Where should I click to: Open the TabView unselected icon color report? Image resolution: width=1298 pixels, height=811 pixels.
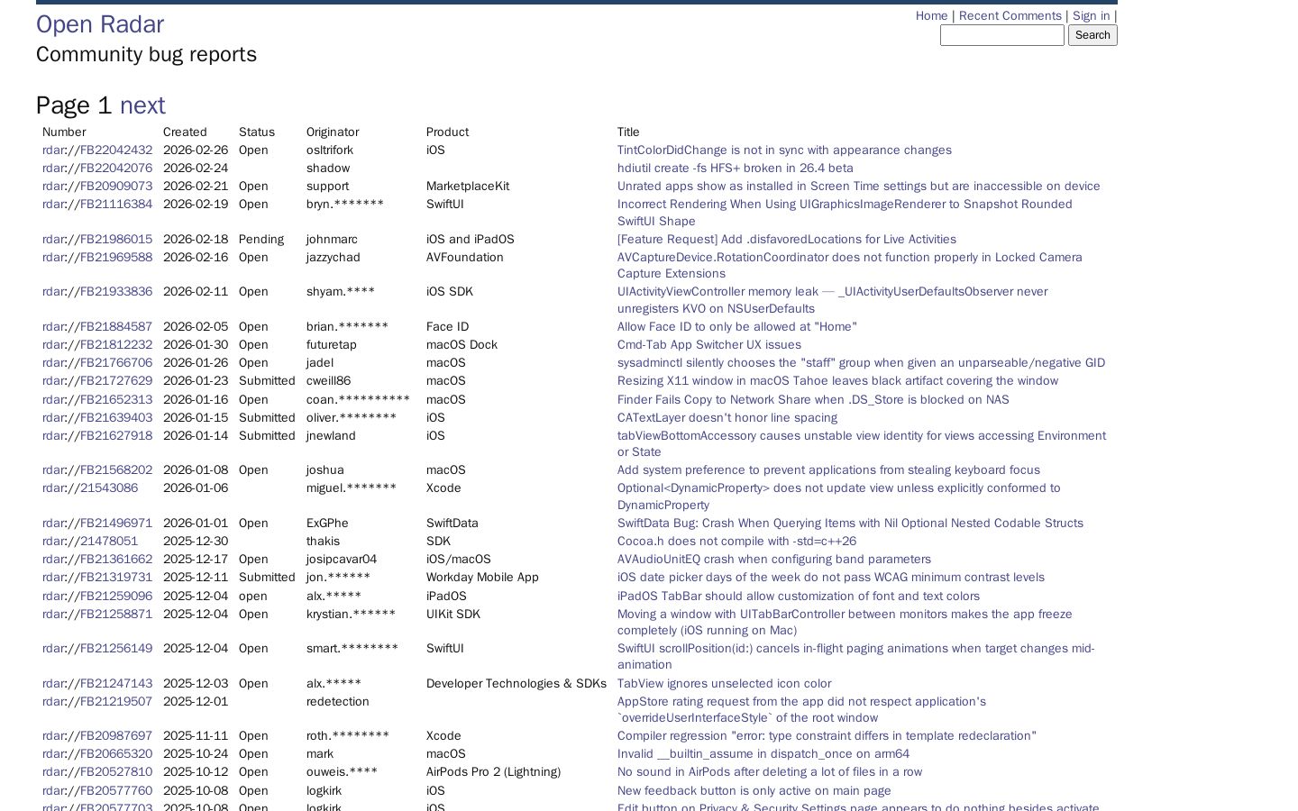point(725,684)
